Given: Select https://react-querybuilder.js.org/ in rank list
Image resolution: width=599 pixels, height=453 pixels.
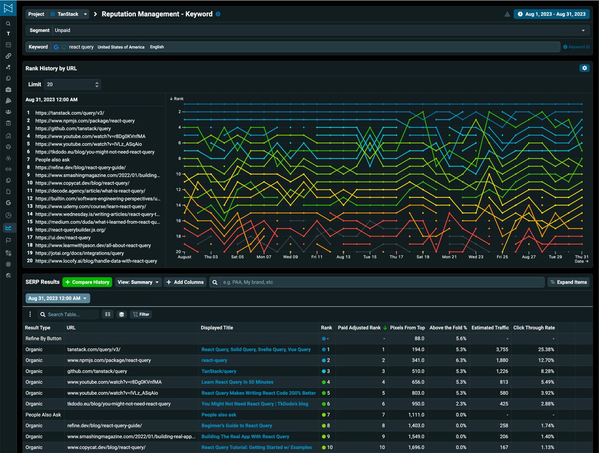Looking at the screenshot, I should 70,230.
